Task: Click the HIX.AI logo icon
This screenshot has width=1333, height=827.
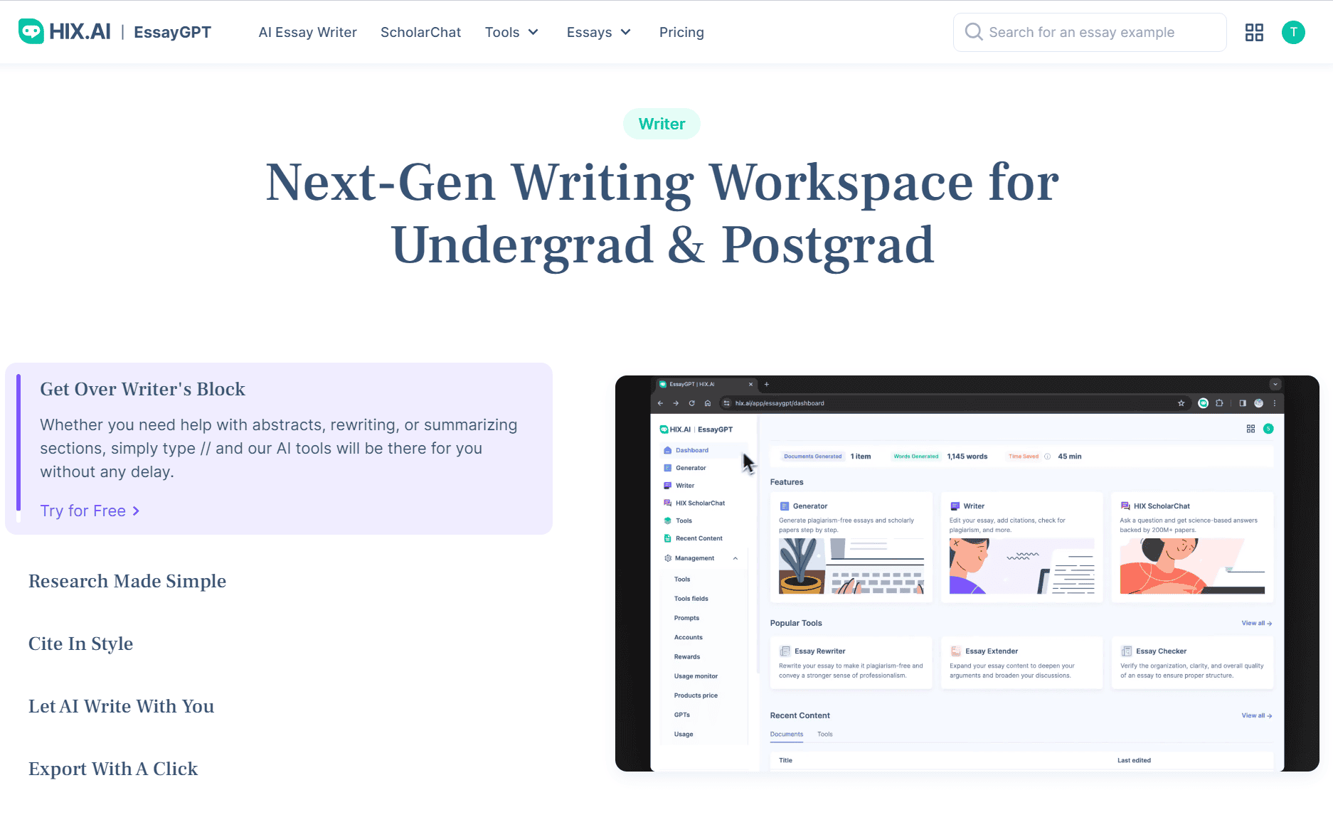Action: (x=31, y=32)
